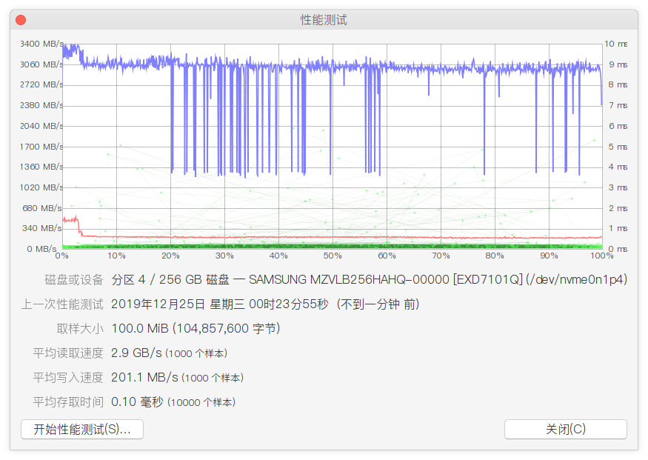Screen dimensions: 648x460
Task: Click the 平均读取速度 field label
Action: 68,353
